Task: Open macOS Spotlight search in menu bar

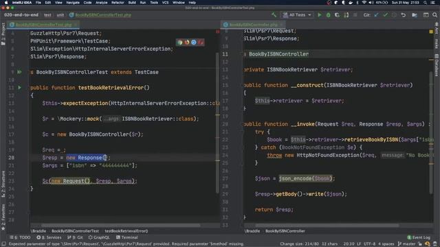Action: click(426, 3)
